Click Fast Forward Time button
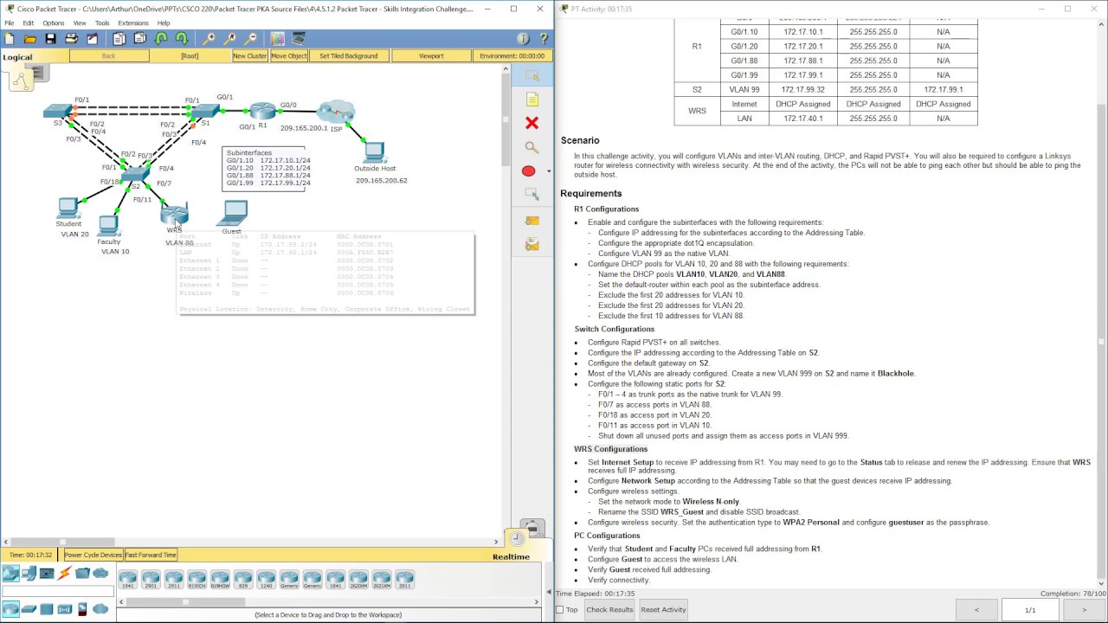The height and width of the screenshot is (623, 1108). [151, 555]
